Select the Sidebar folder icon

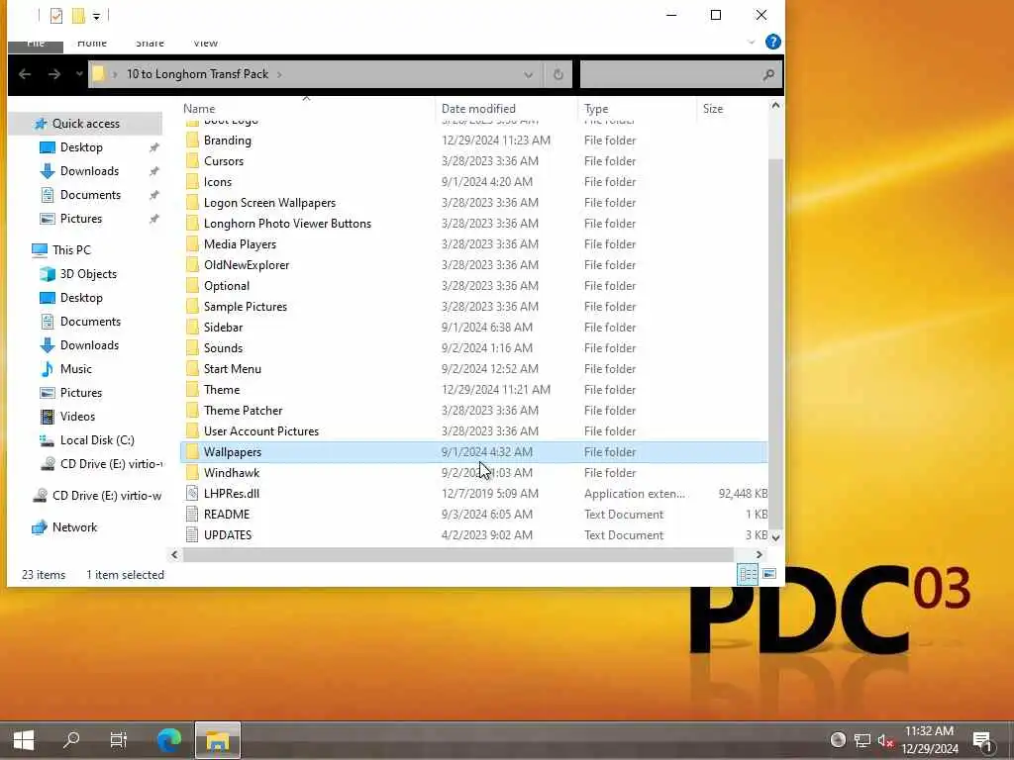click(191, 327)
